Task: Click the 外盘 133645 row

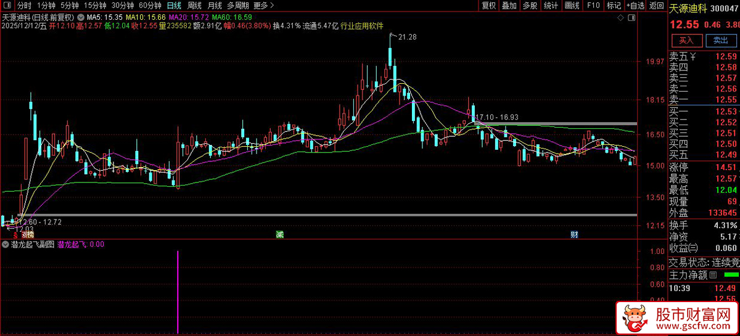Action: point(704,213)
